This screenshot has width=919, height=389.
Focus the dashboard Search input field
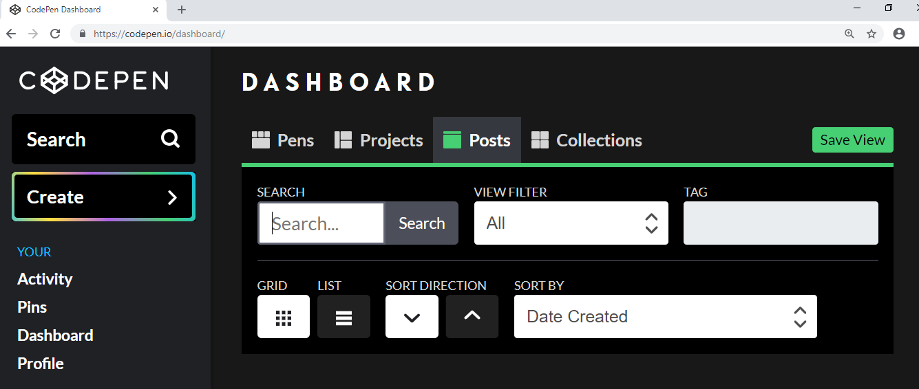pos(321,223)
